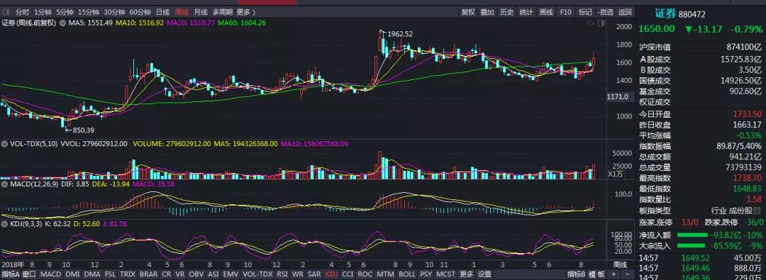Select BOLL indicator in bottom bar

click(x=407, y=274)
